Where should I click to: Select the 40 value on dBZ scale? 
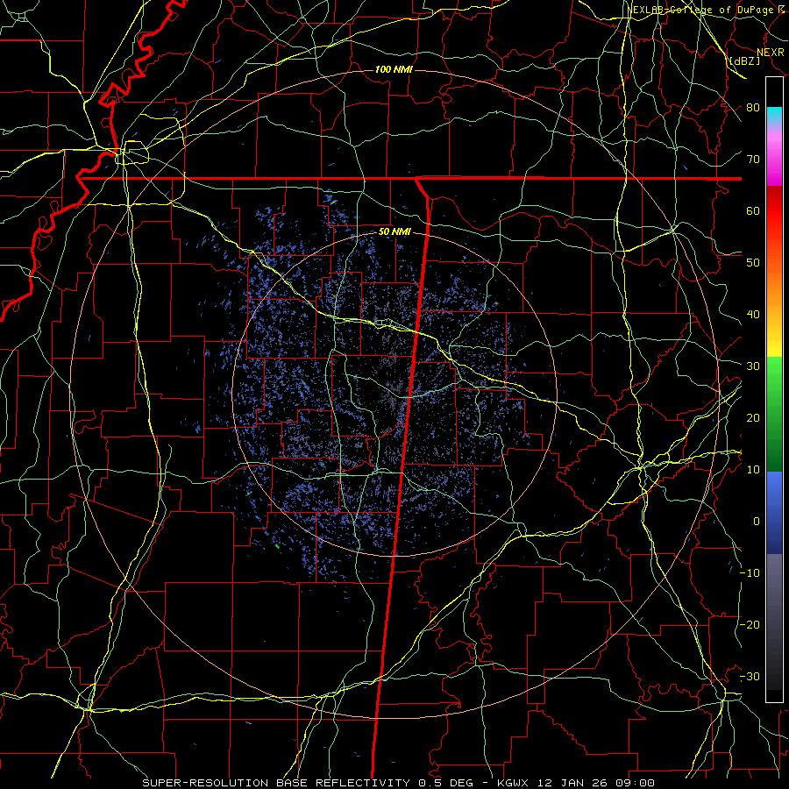tap(753, 314)
